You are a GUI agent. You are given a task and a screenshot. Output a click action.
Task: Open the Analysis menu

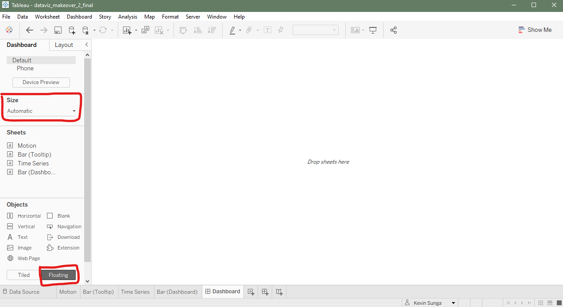[127, 17]
